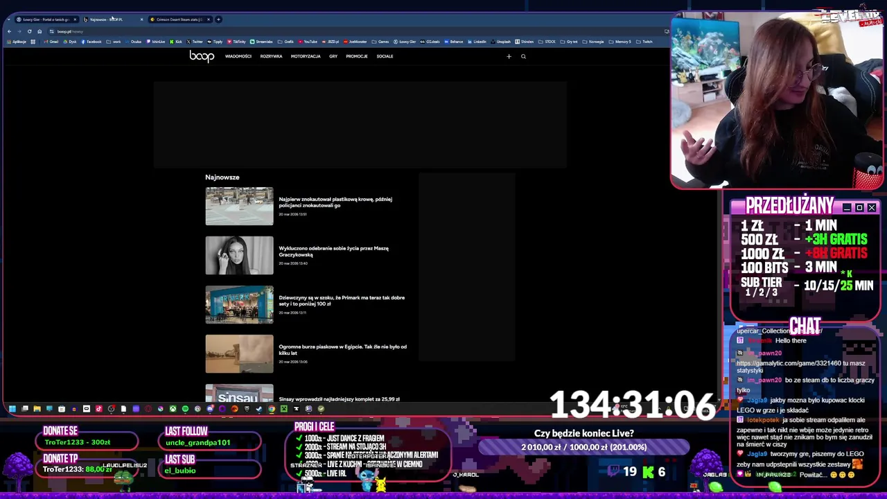Open the SOCIALE menu
This screenshot has width=887, height=499.
pyautogui.click(x=385, y=56)
